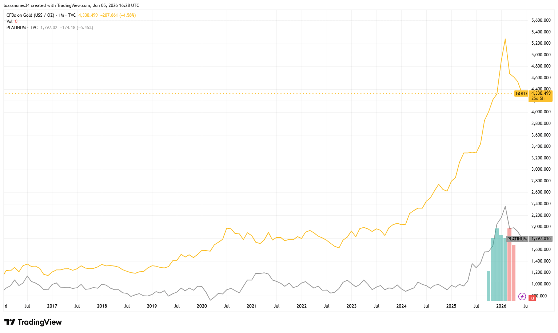558x333 pixels.
Task: Click the tallest red volume bar
Action: (509, 265)
